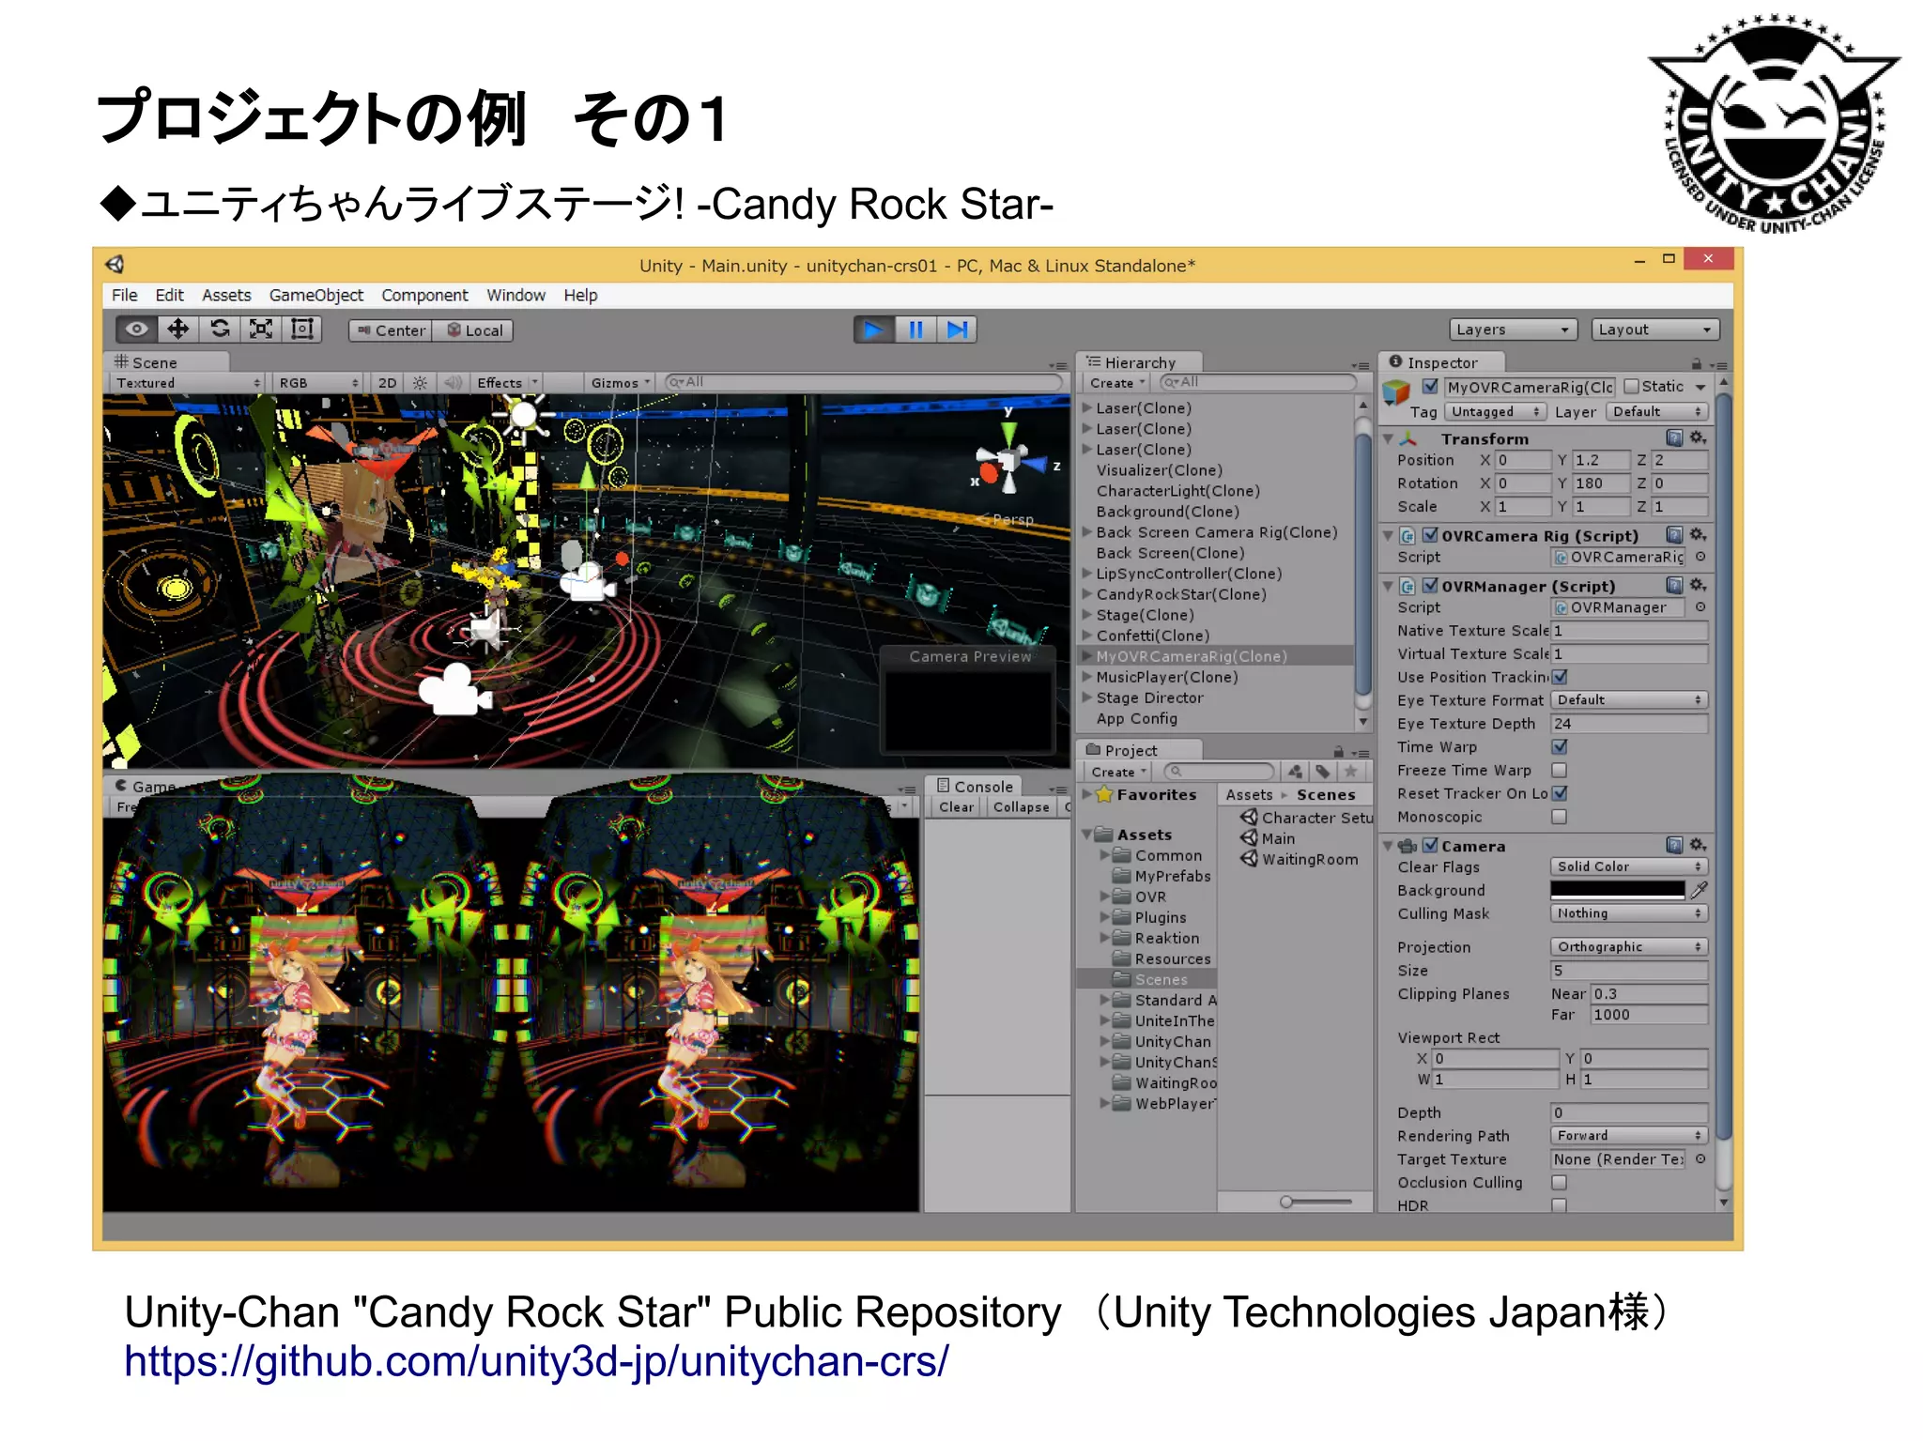This screenshot has height=1441, width=1923.
Task: Select the Move tool in toolbar
Action: tap(177, 330)
